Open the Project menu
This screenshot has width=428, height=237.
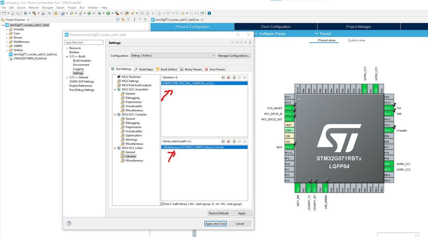click(72, 8)
